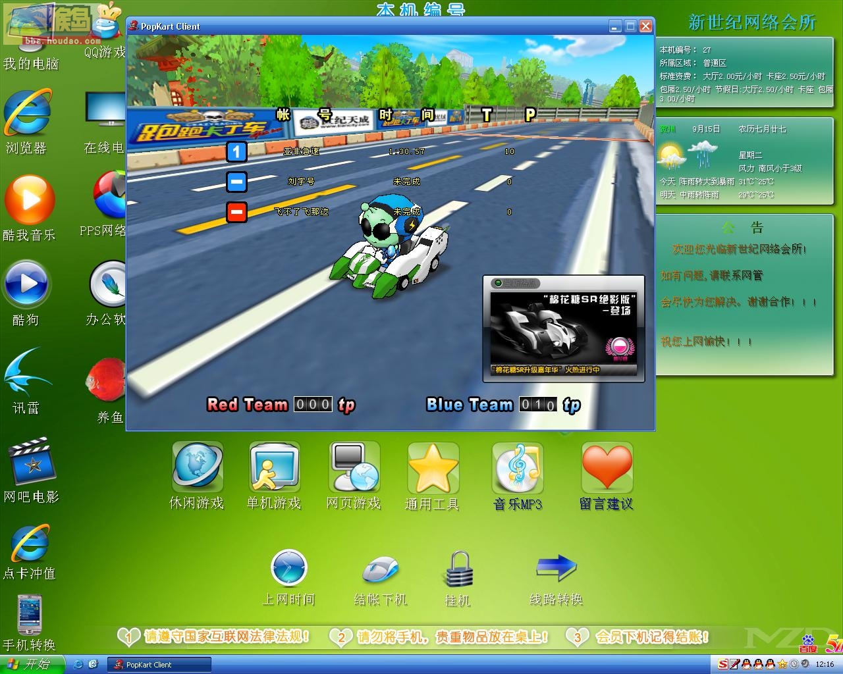The height and width of the screenshot is (674, 843).
Task: Click notice 会员下机记得结账
Action: coord(652,636)
